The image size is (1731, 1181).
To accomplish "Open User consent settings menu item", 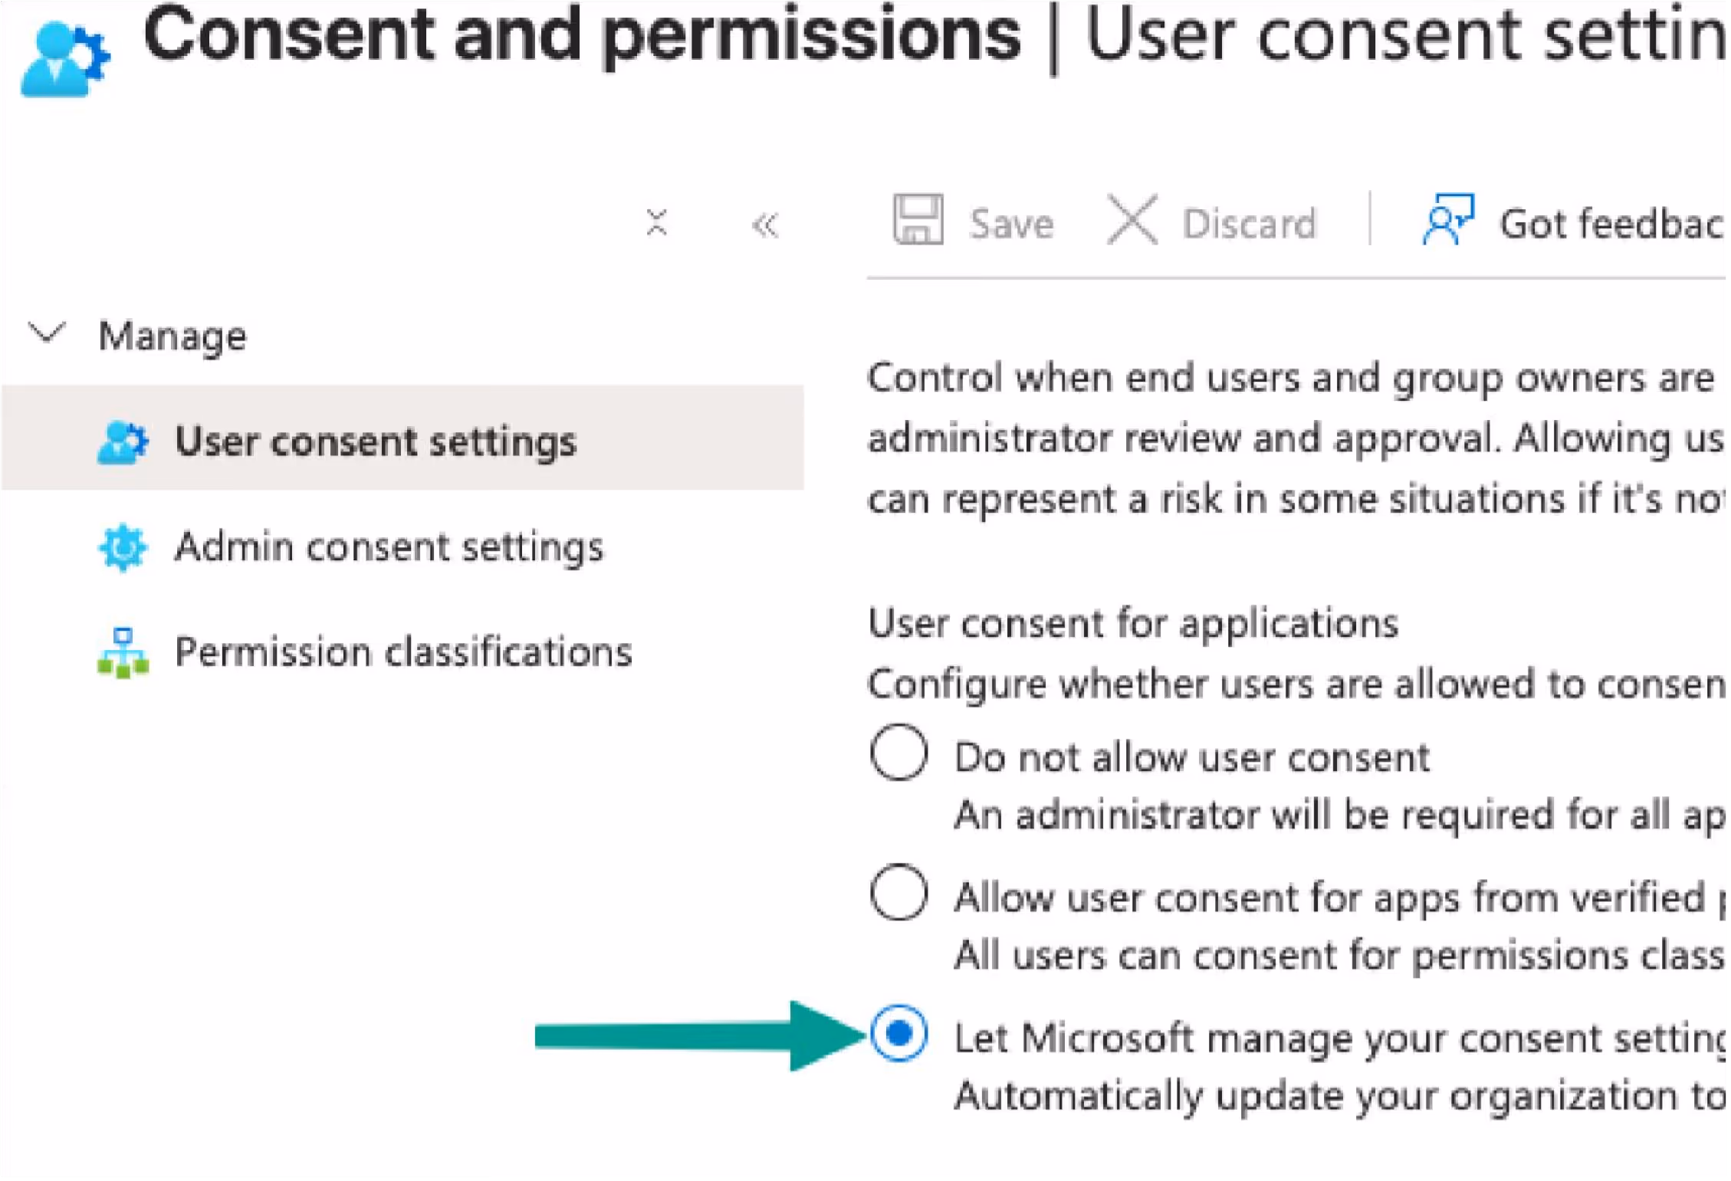I will click(402, 438).
